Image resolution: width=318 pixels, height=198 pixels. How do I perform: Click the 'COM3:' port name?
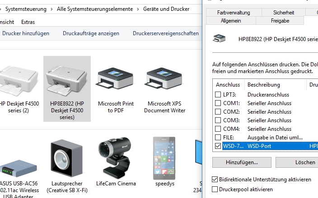click(x=231, y=120)
